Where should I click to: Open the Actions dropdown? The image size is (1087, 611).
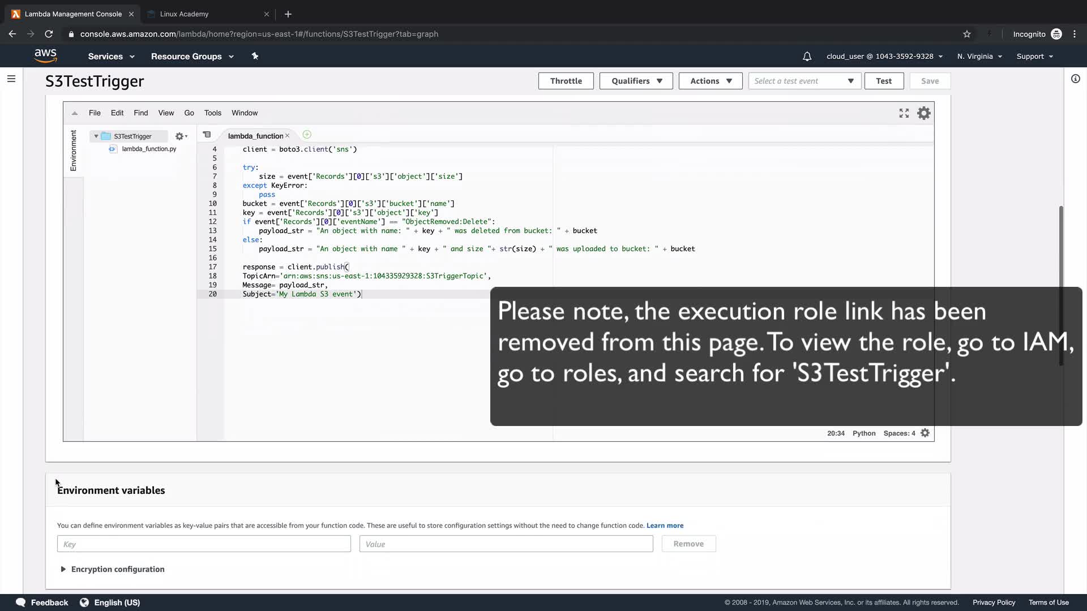710,81
